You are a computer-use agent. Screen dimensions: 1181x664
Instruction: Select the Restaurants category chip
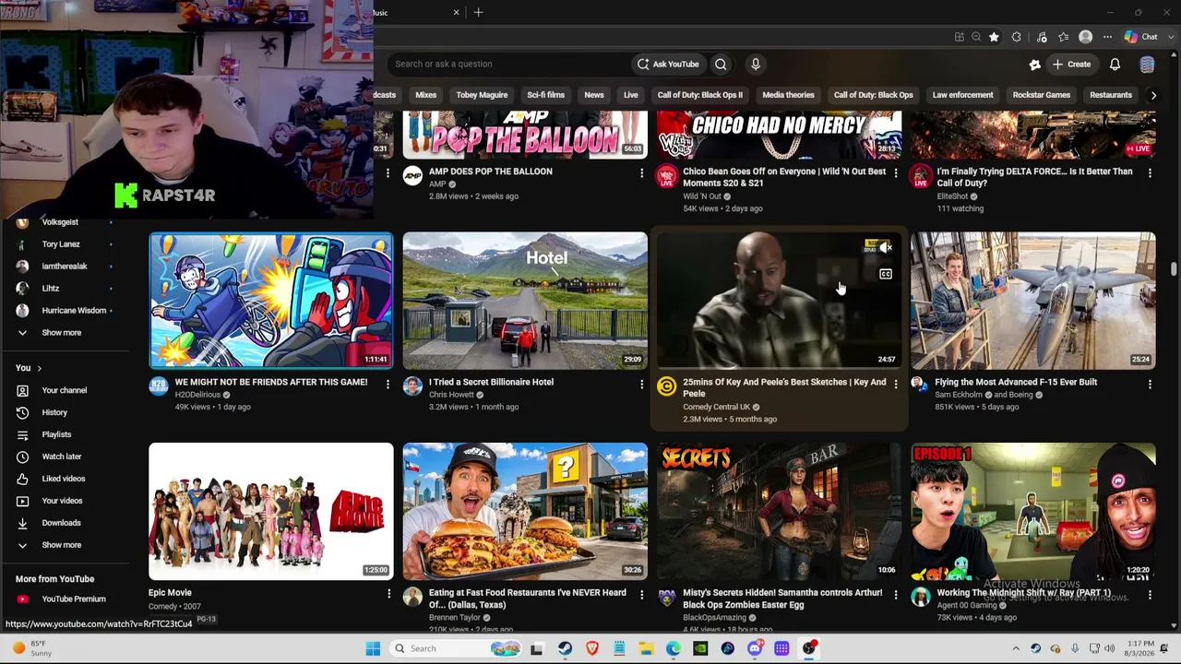click(x=1111, y=95)
